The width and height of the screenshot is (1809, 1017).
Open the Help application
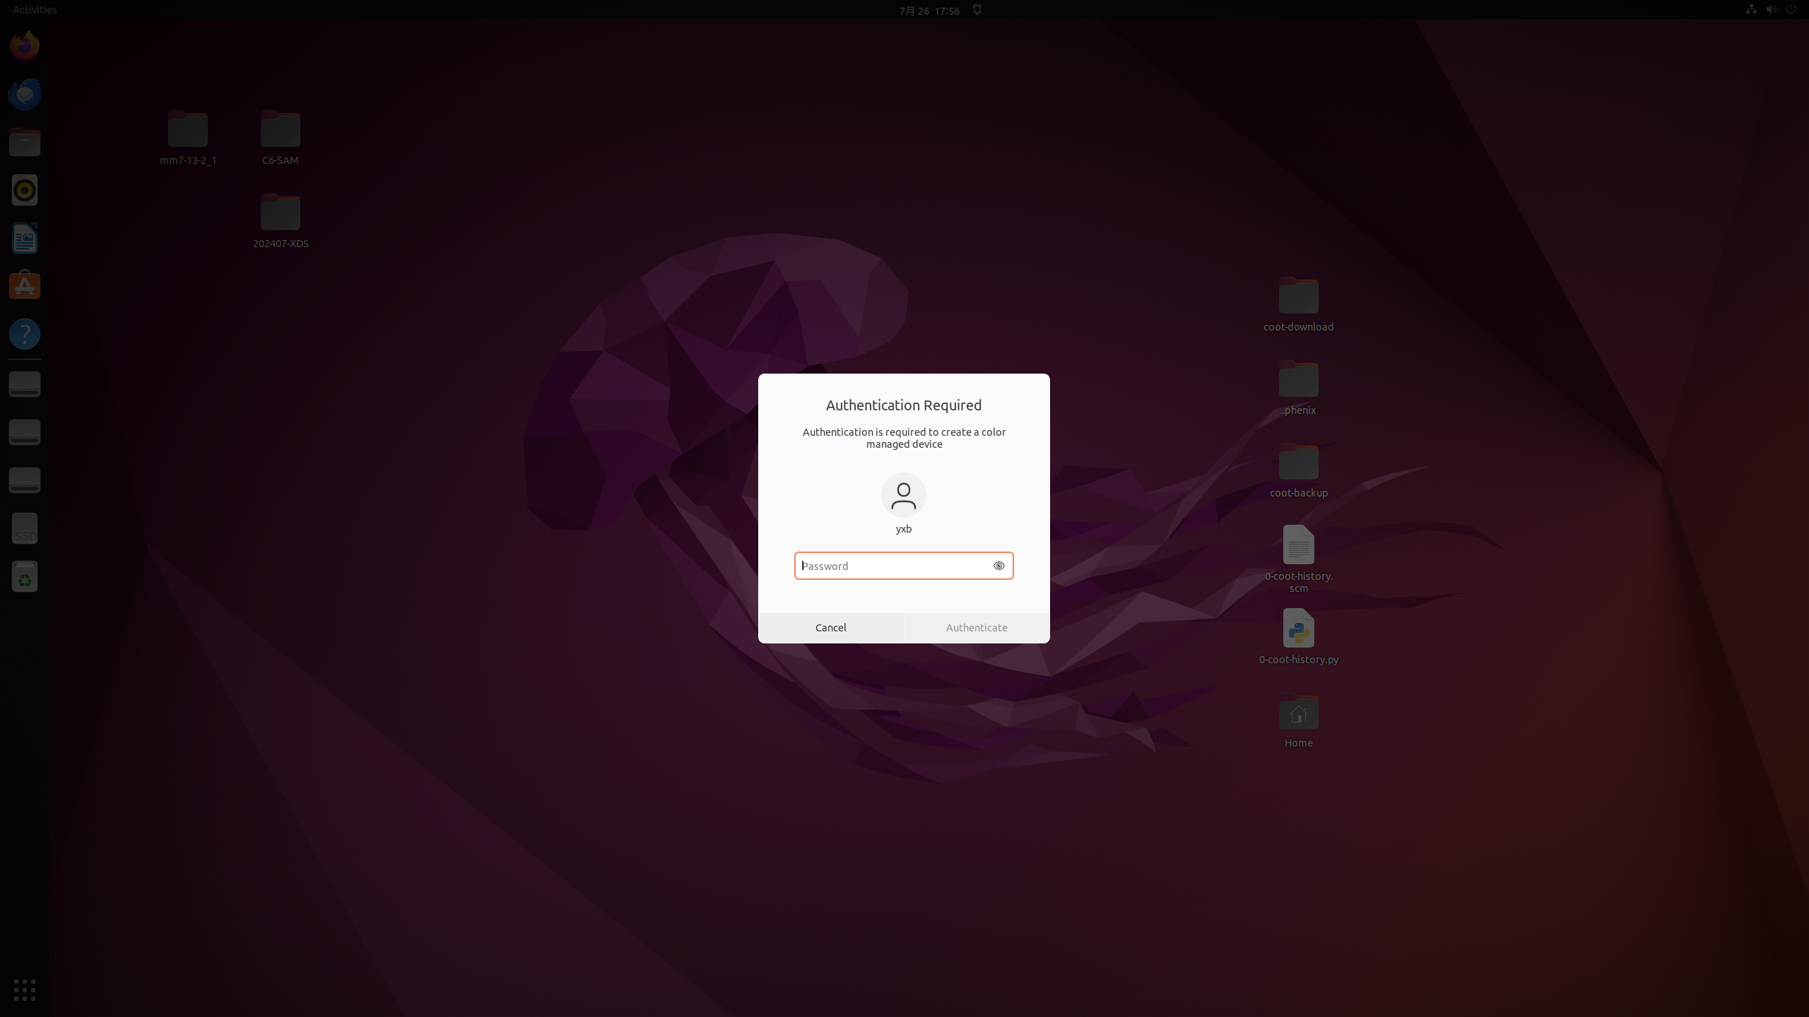click(x=25, y=333)
